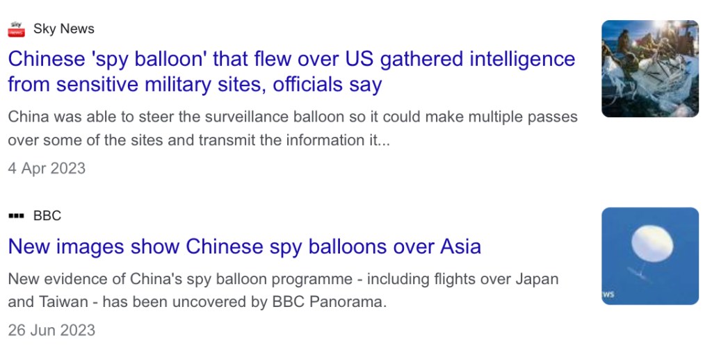Click the BBC logo favicon
712x350 pixels.
pyautogui.click(x=17, y=216)
